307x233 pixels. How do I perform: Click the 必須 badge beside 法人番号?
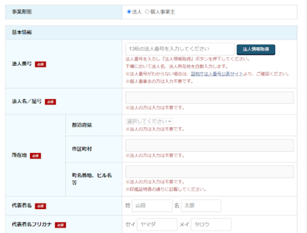pos(40,64)
